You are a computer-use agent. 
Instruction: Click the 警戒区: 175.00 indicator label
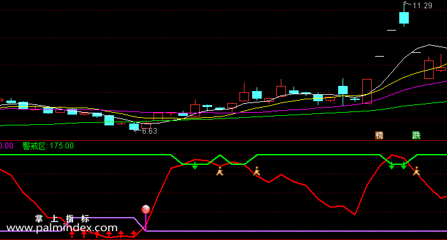(x=48, y=146)
